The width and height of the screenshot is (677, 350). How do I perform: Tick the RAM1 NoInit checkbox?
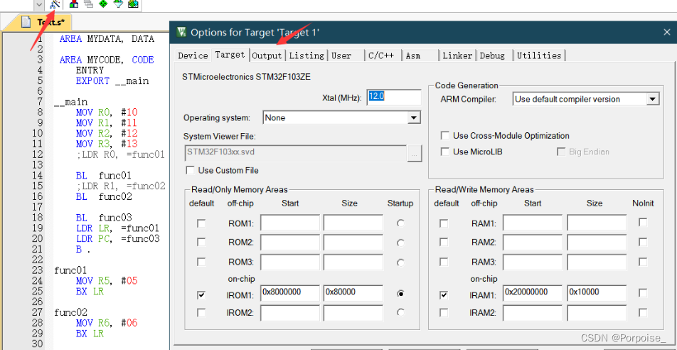coord(643,222)
